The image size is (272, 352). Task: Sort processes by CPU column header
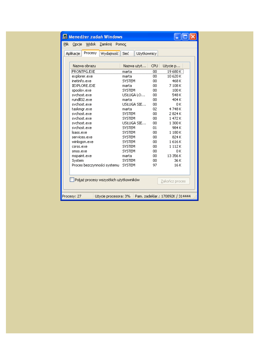point(154,66)
